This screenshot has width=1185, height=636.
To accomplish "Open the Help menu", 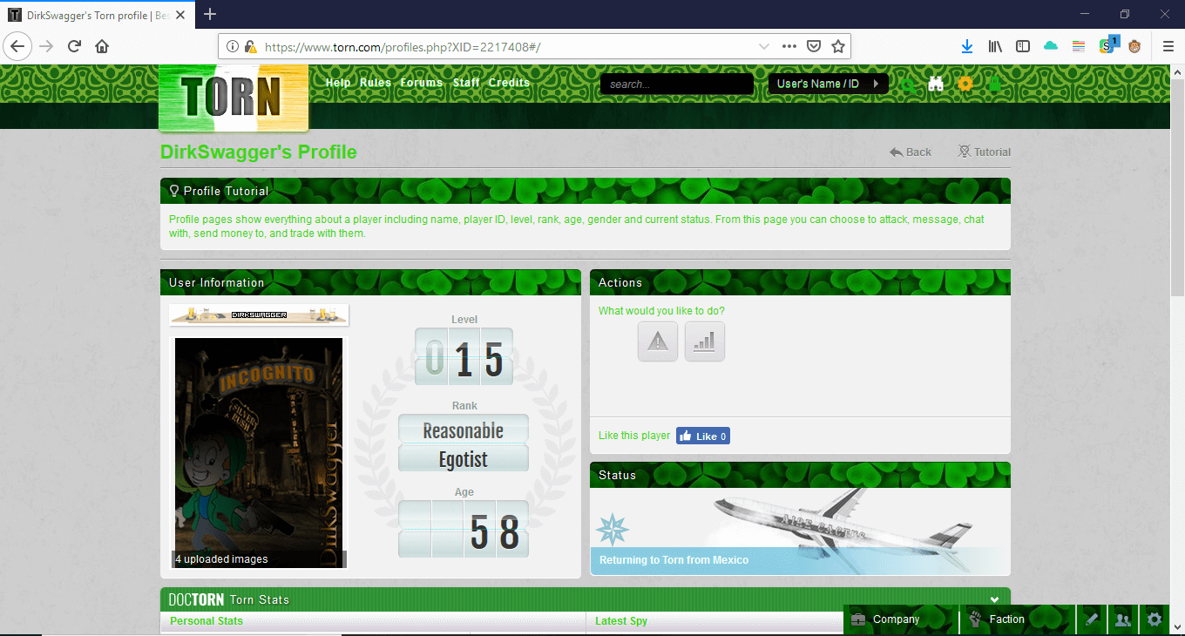I will [x=338, y=83].
